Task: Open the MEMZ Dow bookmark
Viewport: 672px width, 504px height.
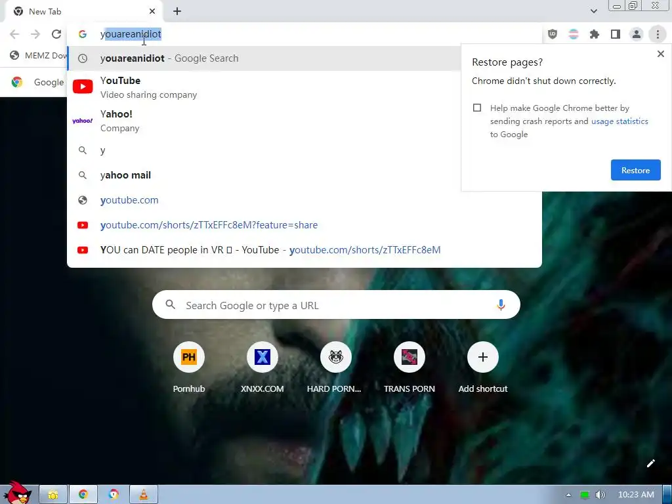Action: coord(39,55)
